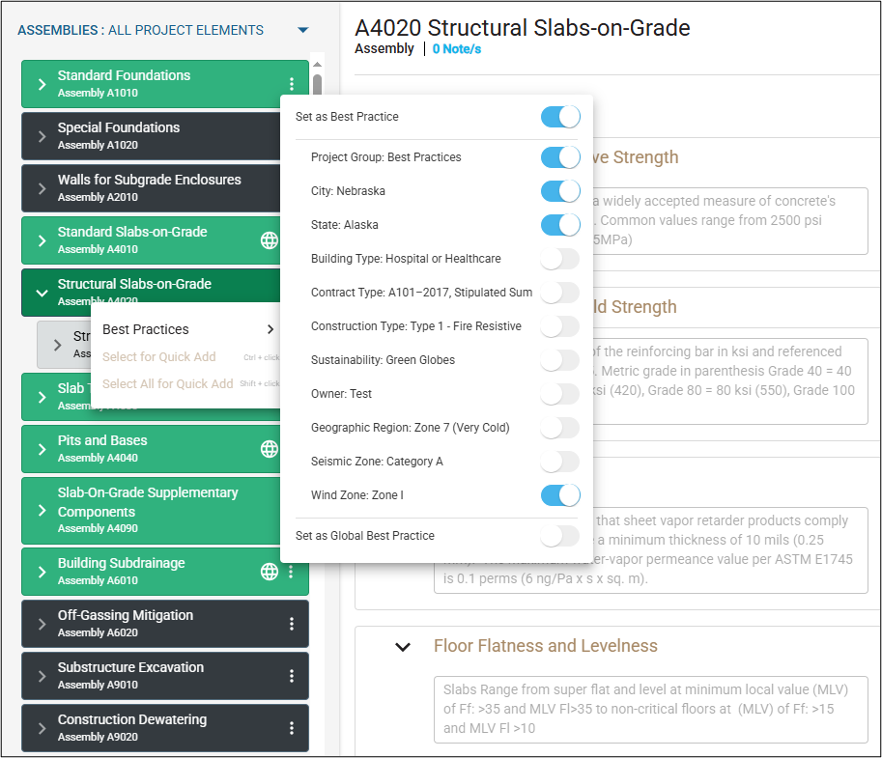
Task: Open the Best Practices submenu
Action: coord(188,329)
